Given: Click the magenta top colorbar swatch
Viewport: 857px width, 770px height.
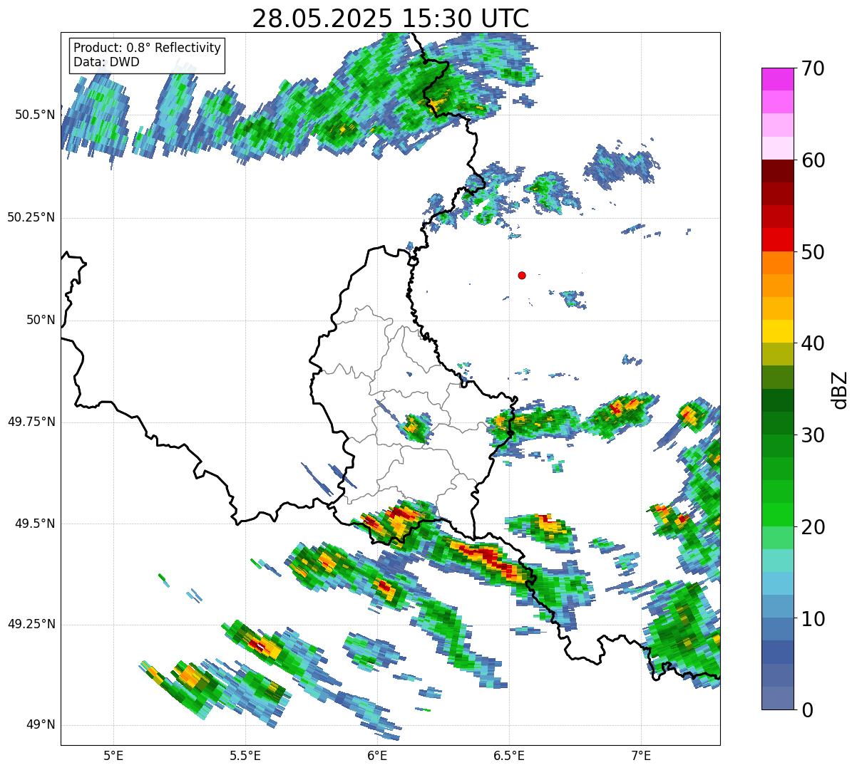Looking at the screenshot, I should [777, 79].
